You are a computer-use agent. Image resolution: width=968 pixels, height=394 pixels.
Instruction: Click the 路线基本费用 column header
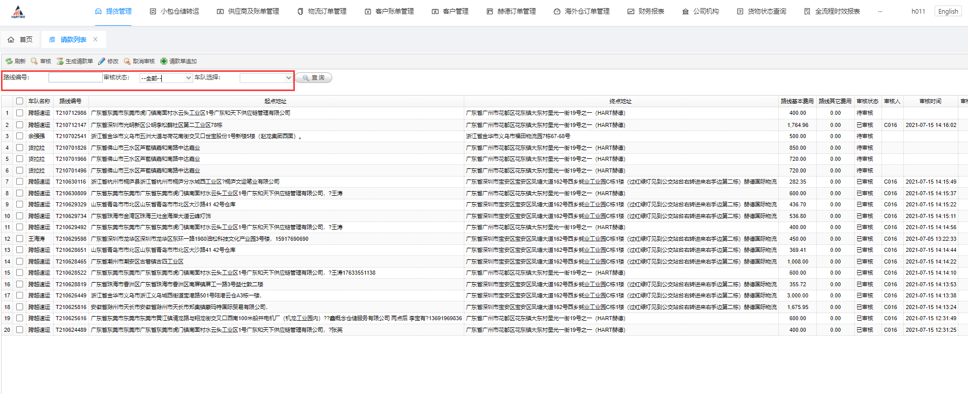click(797, 101)
